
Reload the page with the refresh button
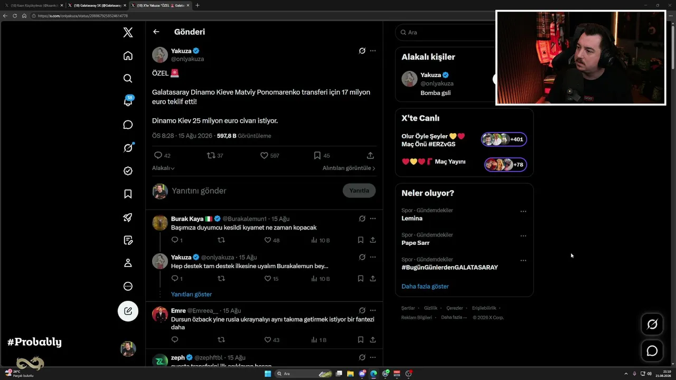15,16
